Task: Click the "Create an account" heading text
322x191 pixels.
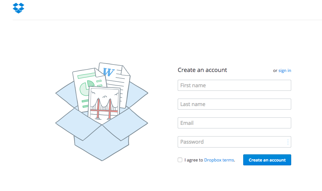Action: pyautogui.click(x=202, y=70)
